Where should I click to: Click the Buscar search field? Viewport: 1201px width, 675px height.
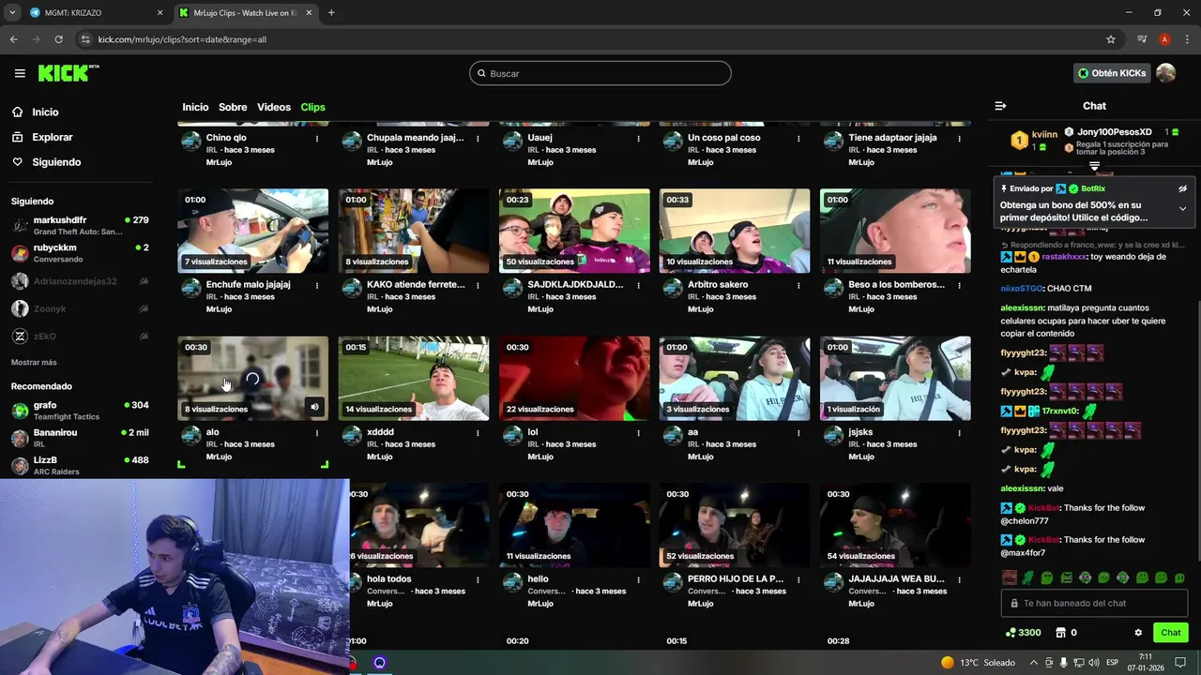point(600,73)
